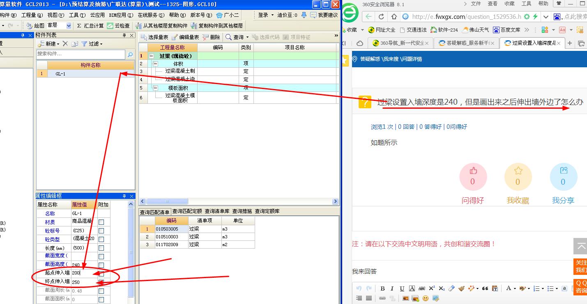This screenshot has height=304, width=587.
Task: Click 我要建议 feedback button
Action: tap(324, 15)
